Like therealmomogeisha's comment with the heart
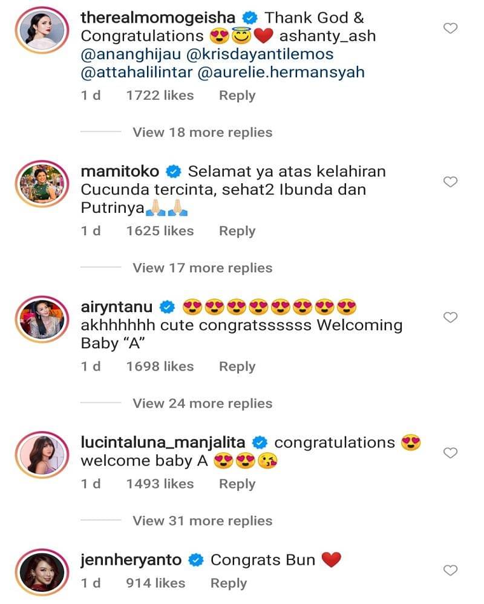Viewport: 484px width, 604px height. pyautogui.click(x=450, y=28)
